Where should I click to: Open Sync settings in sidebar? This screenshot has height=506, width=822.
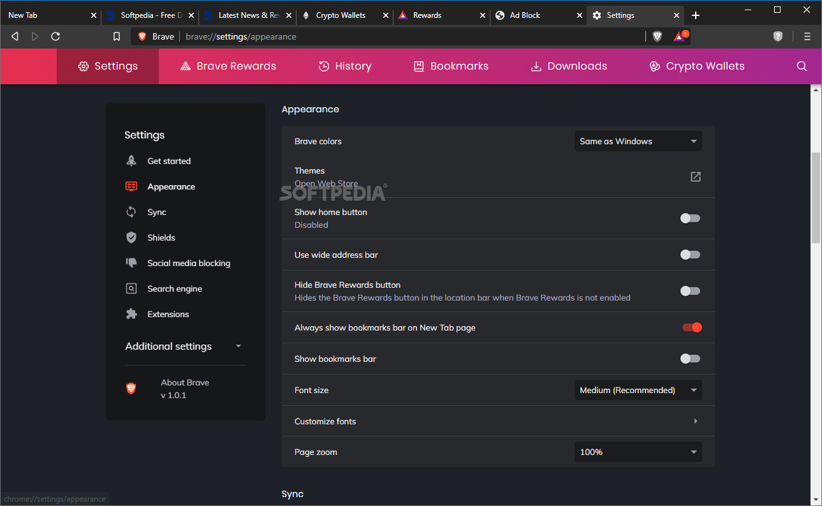[157, 212]
